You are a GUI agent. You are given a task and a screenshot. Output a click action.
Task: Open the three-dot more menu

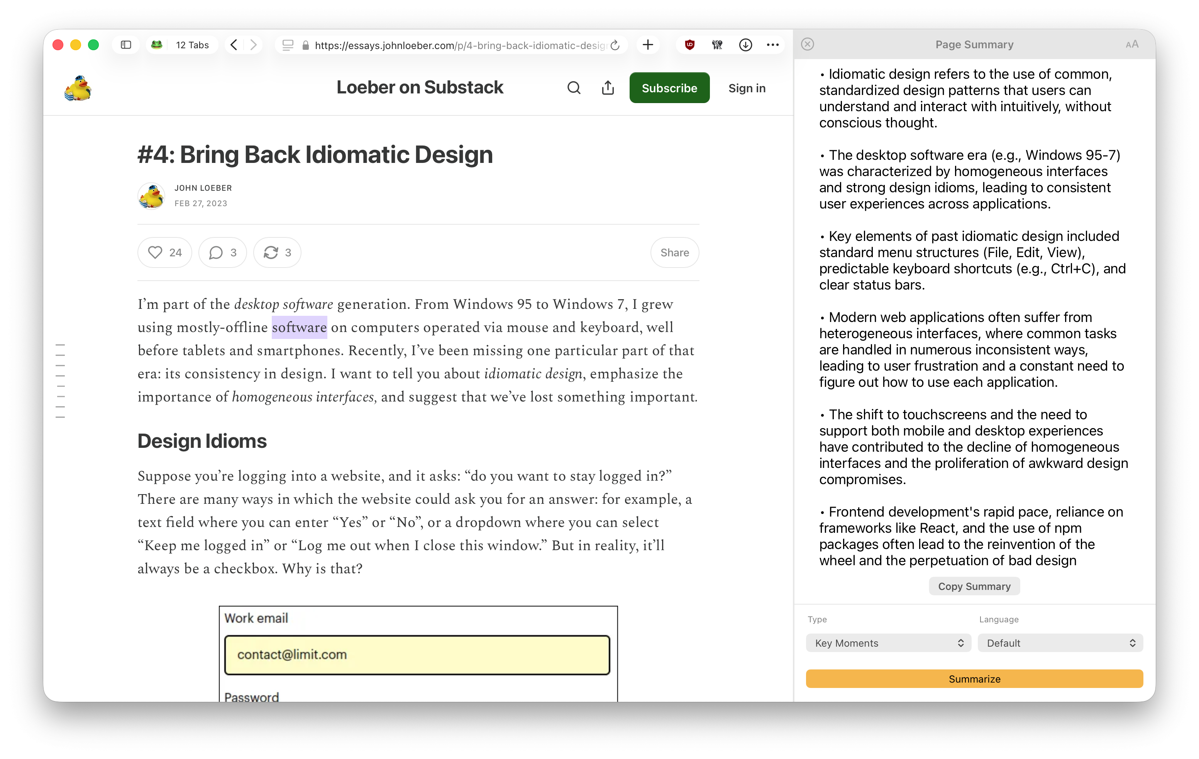773,45
